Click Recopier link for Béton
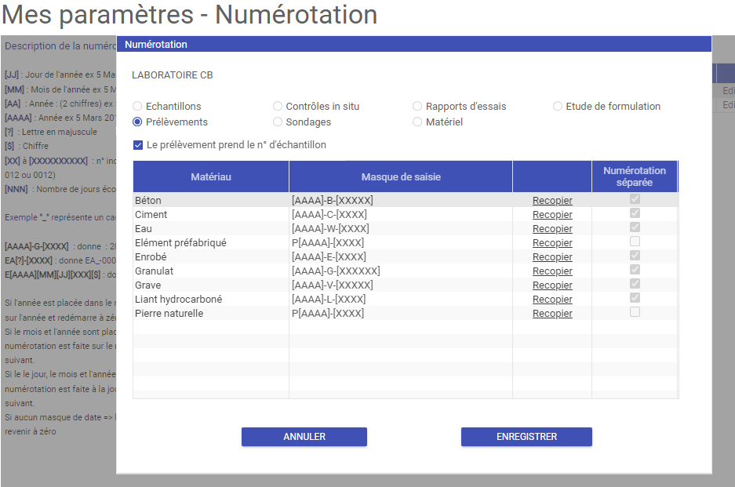Screen dimensions: 735x487 [552, 201]
